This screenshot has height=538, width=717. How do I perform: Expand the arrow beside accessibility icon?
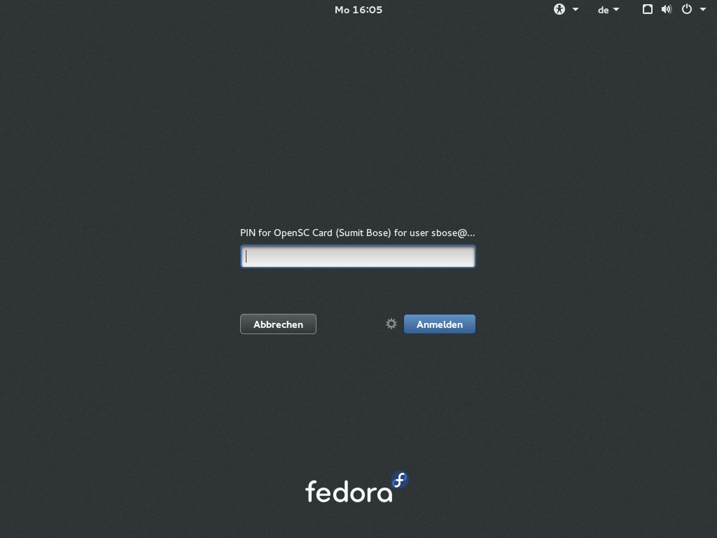pos(576,10)
